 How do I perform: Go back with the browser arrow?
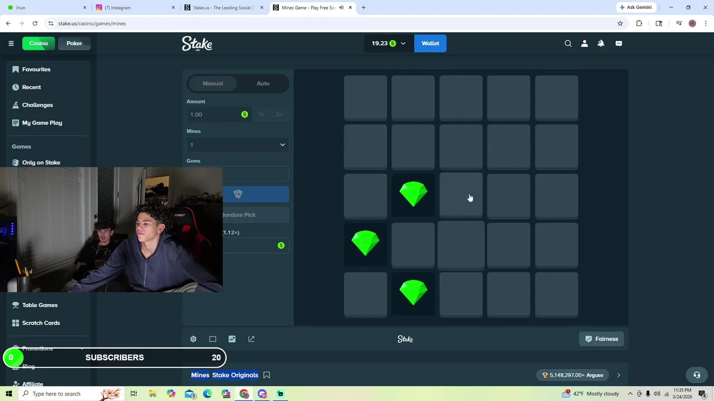(8, 23)
